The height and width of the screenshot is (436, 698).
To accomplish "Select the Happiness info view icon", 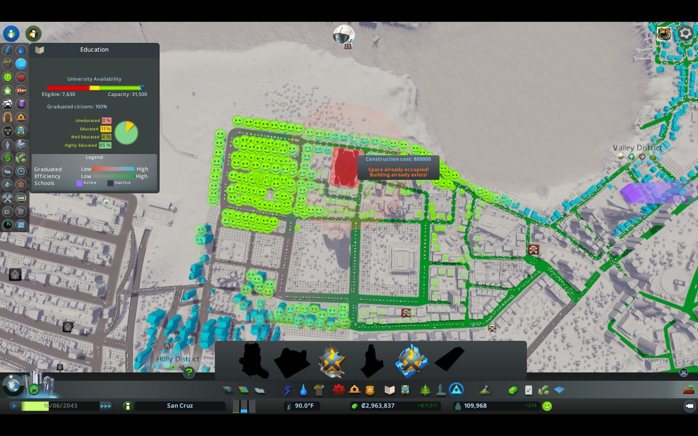I will (x=7, y=77).
